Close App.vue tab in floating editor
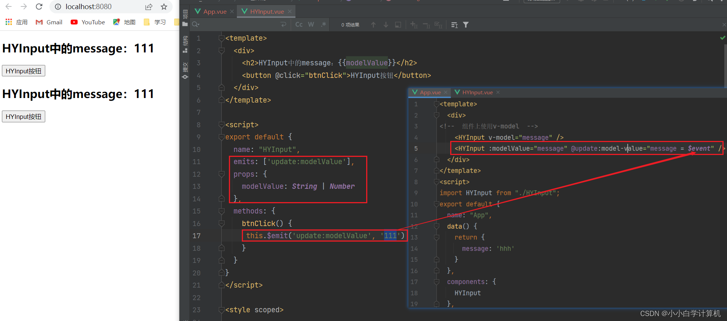The image size is (727, 321). tap(446, 92)
